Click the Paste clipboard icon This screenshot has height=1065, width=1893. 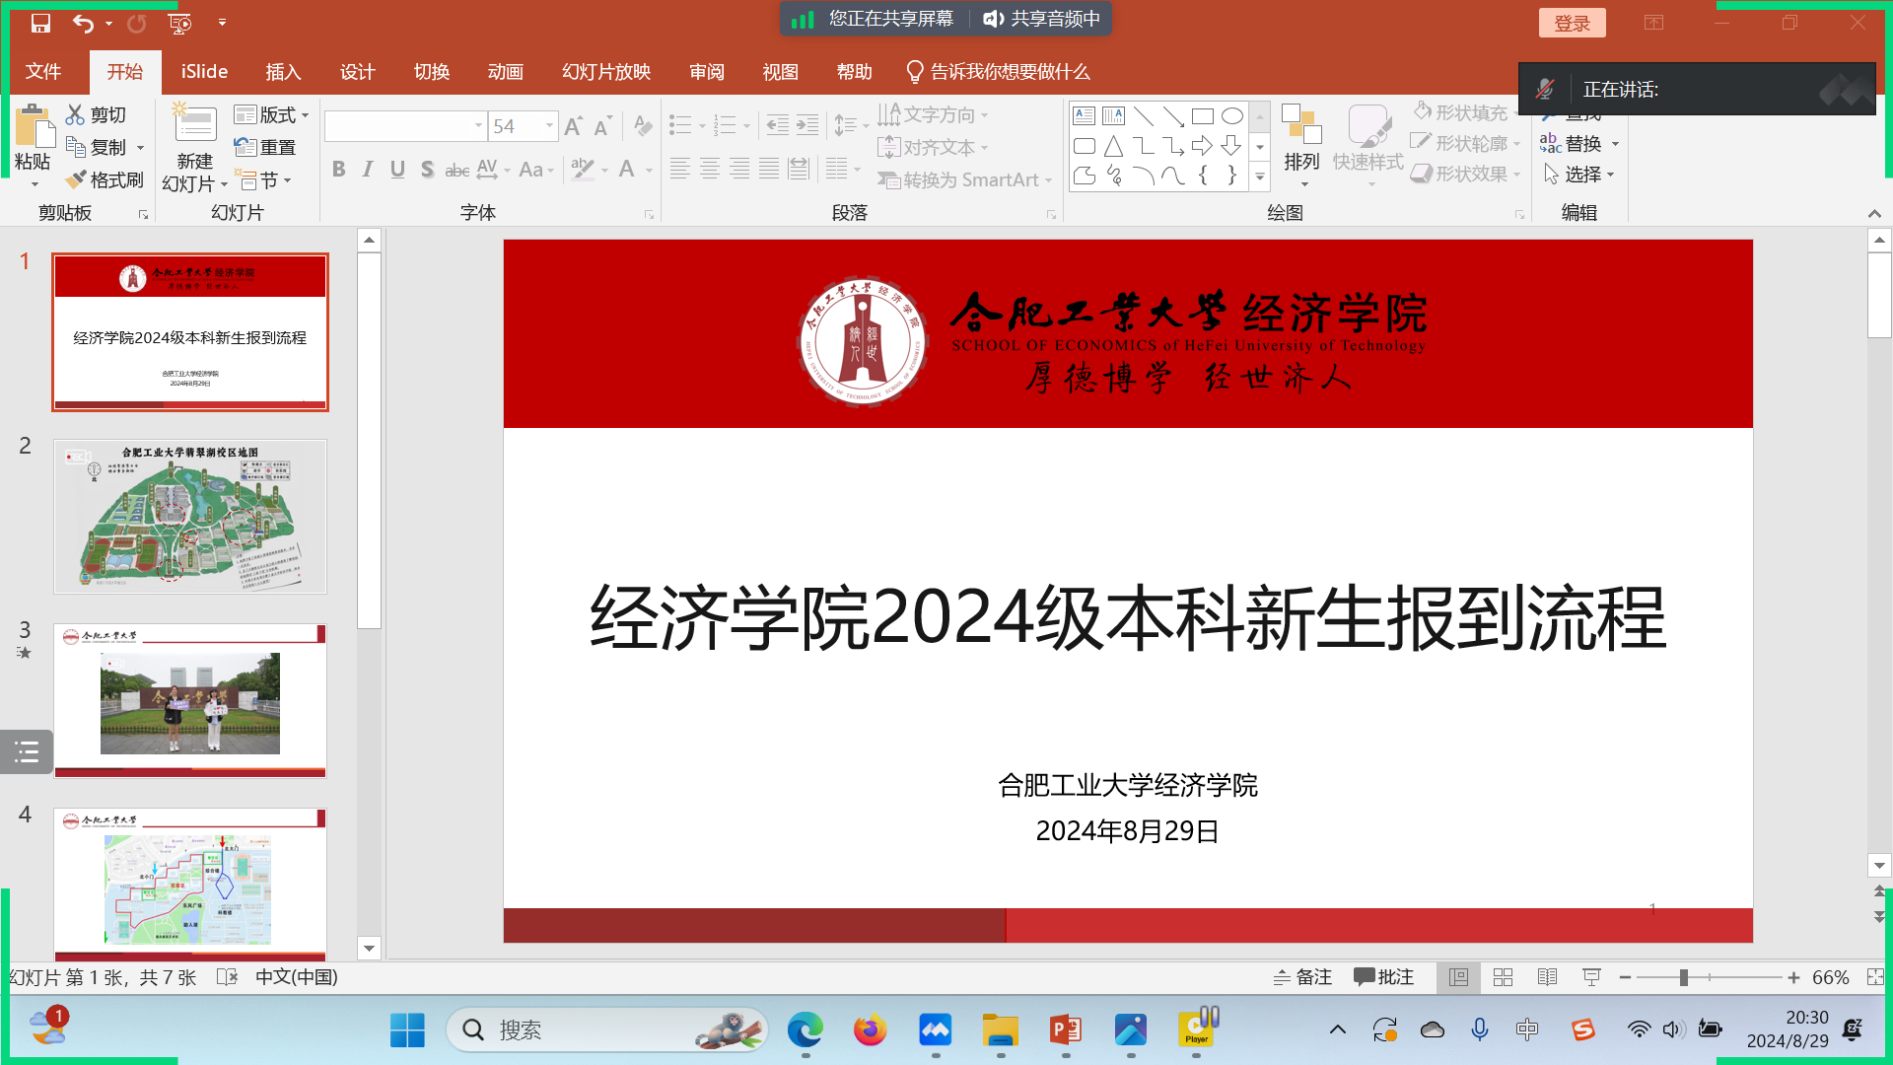(35, 128)
